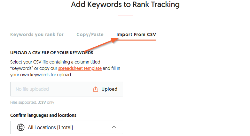
Task: Click the orange upload arrow icon
Action: pyautogui.click(x=96, y=89)
